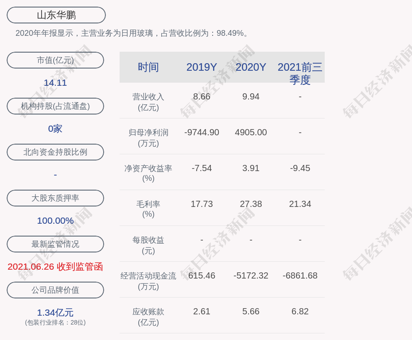This screenshot has width=412, height=340.
Task: Select gross margin 21.34
Action: (300, 204)
